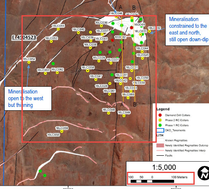Click the 1:5,000 scale text

point(164,167)
